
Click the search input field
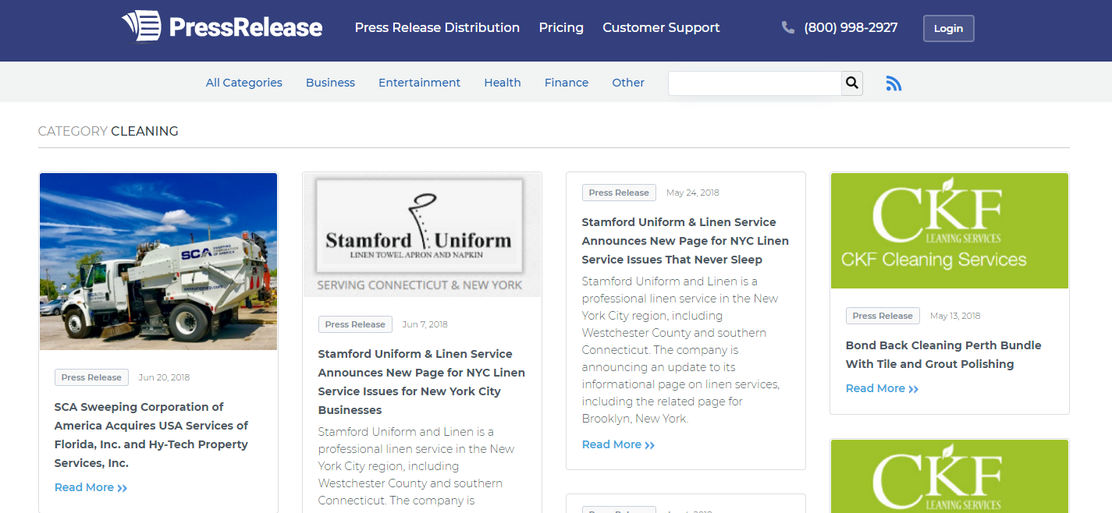pos(755,83)
